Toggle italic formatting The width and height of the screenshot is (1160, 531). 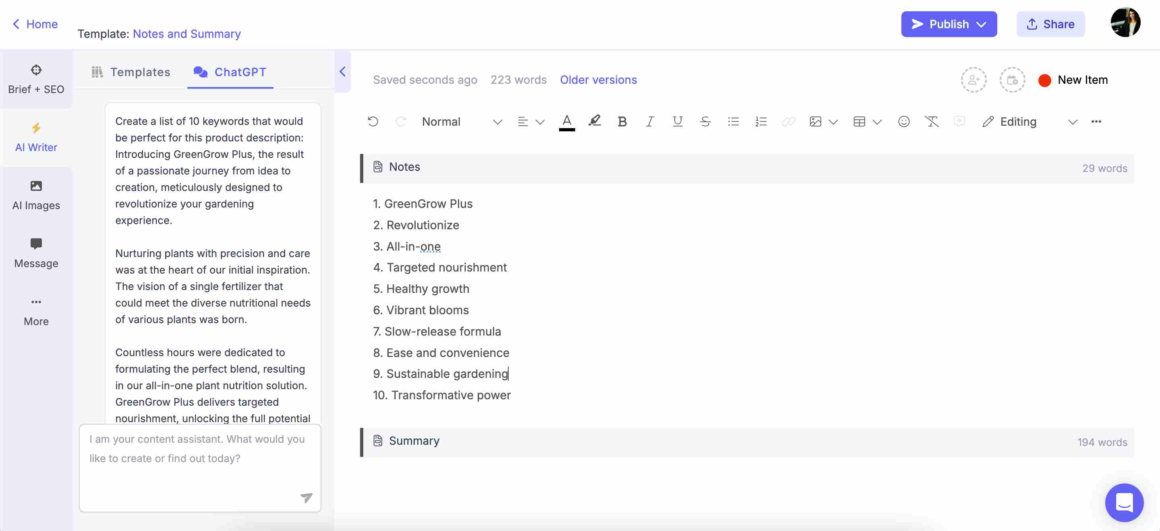click(x=650, y=122)
